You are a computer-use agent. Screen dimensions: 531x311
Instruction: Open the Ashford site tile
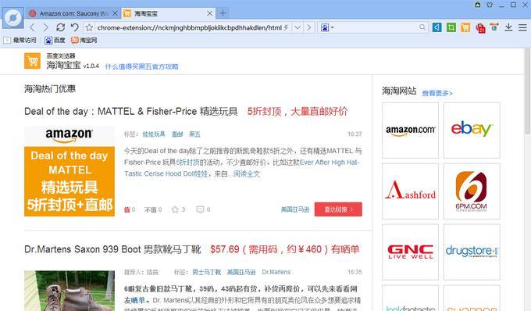click(410, 191)
